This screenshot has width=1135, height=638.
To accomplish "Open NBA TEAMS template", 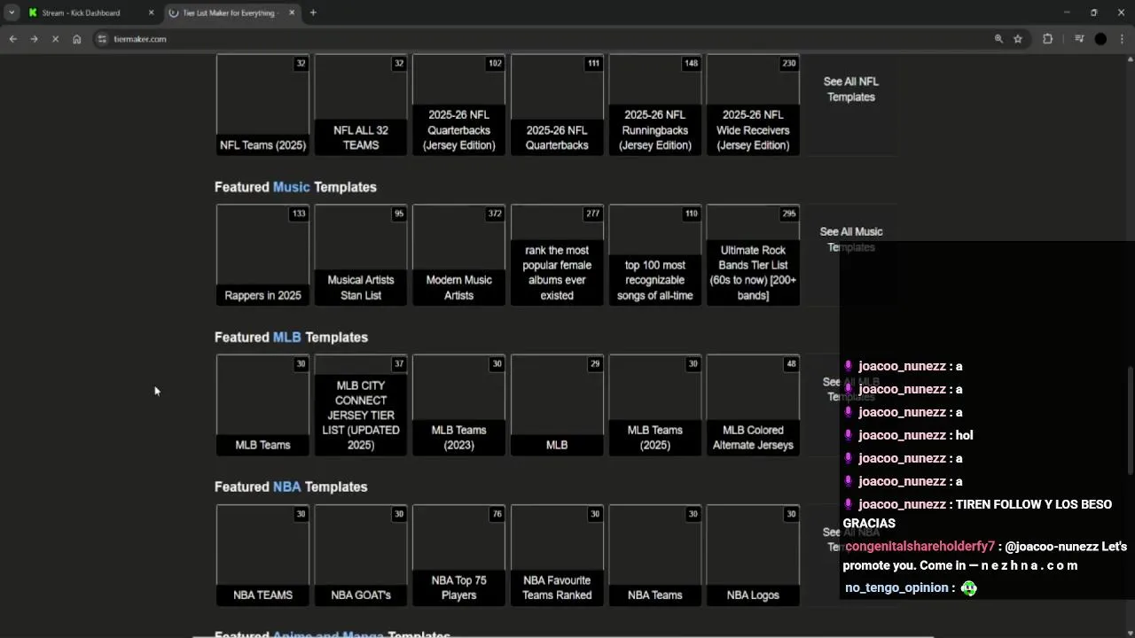I will 262,556.
